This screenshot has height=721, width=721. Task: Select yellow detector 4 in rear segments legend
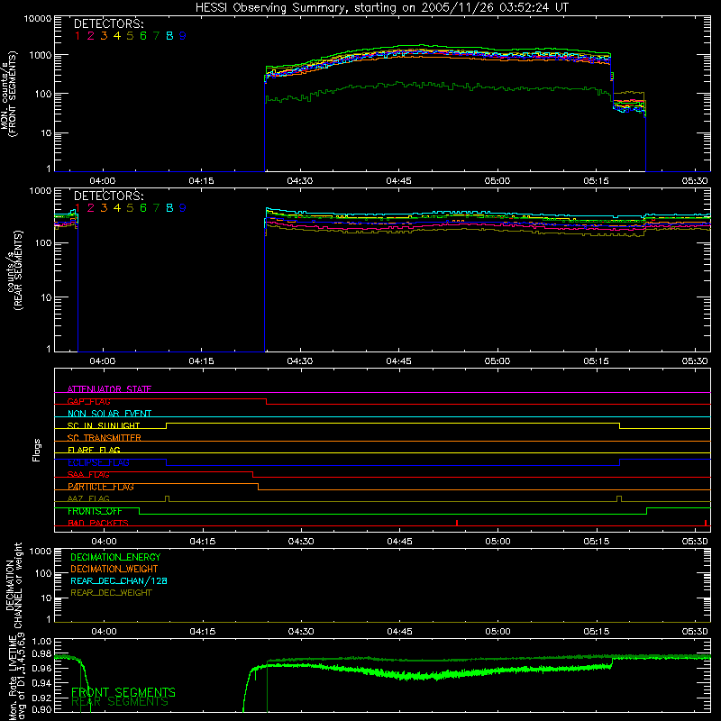click(117, 208)
